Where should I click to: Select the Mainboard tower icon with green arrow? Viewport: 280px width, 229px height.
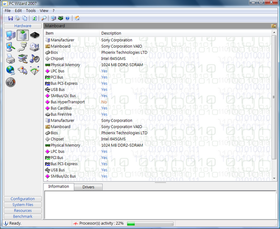pos(23,35)
